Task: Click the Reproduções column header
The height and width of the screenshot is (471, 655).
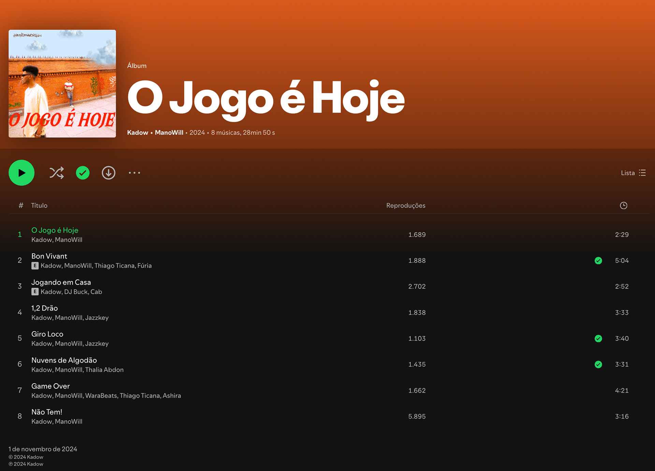Action: (x=406, y=206)
